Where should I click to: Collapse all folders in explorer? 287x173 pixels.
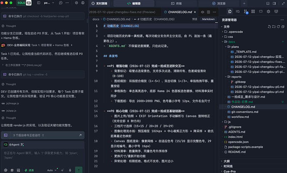[x=283, y=27]
